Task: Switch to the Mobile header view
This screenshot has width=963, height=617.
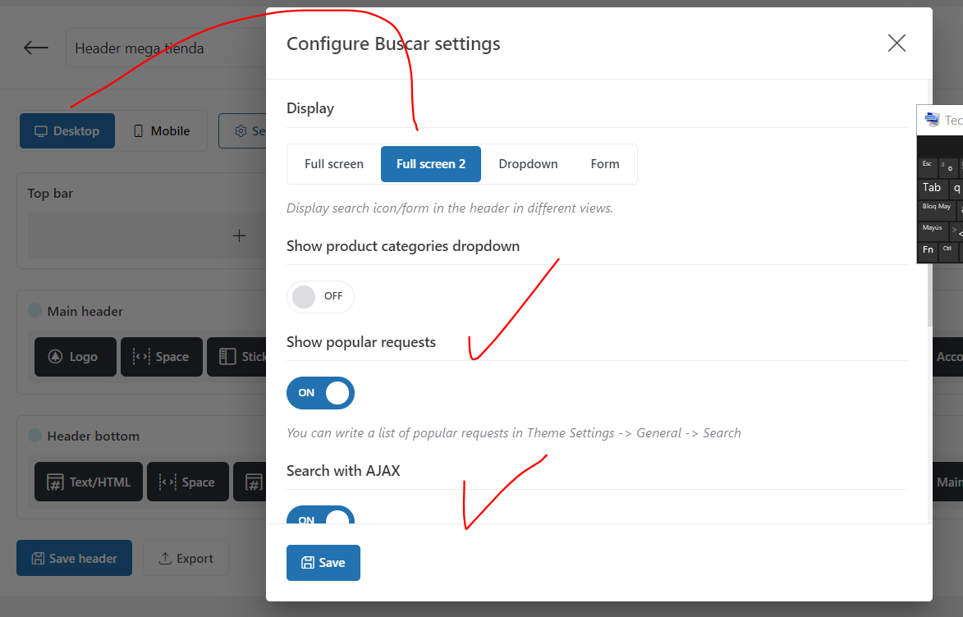Action: (x=162, y=130)
